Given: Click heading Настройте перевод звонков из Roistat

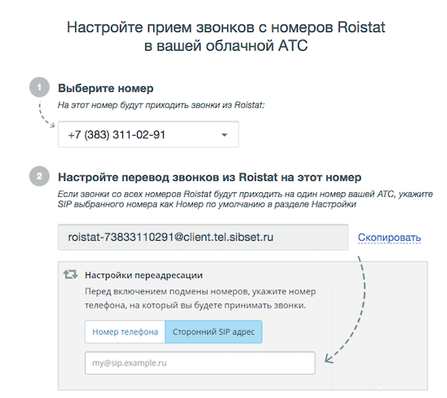Looking at the screenshot, I should 209,177.
